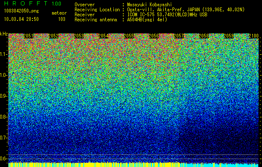
Task: Click the antenna A504HB(yagi 4el) text
Action: [x=147, y=20]
